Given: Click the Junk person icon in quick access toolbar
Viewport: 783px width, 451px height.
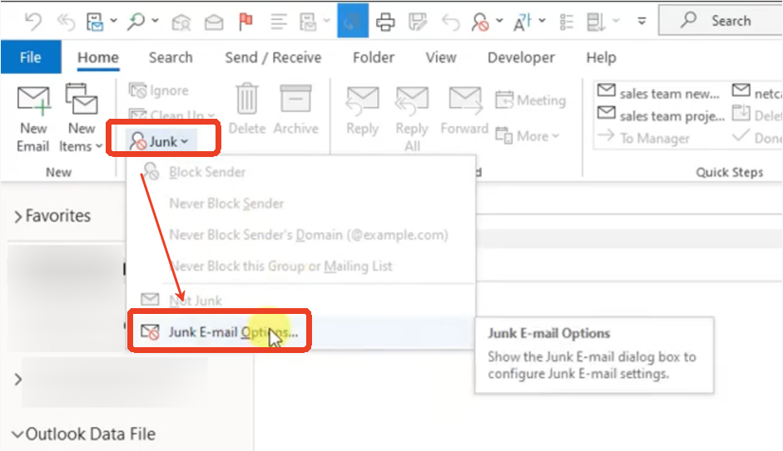Looking at the screenshot, I should click(x=480, y=22).
